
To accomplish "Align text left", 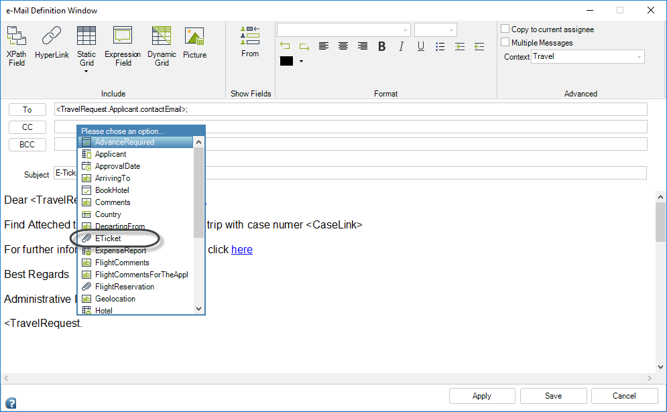I will click(324, 46).
